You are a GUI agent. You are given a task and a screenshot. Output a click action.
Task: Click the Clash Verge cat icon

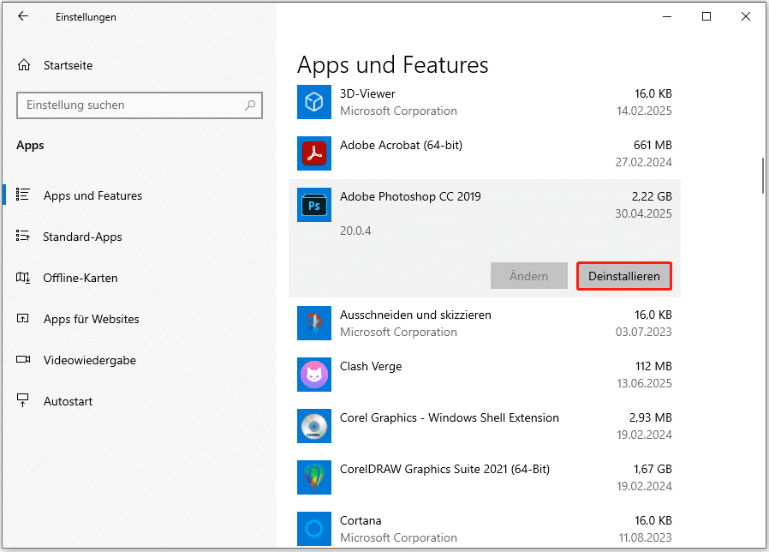(314, 375)
